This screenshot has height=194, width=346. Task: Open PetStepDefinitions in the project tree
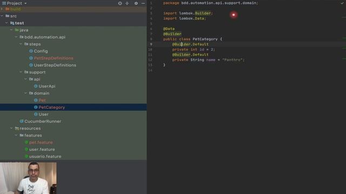click(x=54, y=58)
